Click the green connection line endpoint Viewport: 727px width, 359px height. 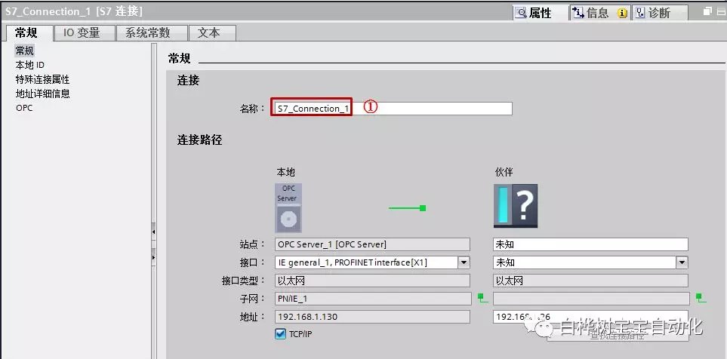click(424, 207)
